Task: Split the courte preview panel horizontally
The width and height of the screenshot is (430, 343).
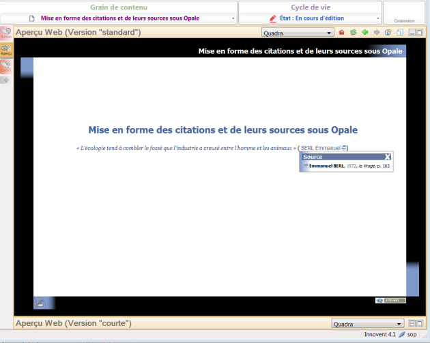Action: 412,323
